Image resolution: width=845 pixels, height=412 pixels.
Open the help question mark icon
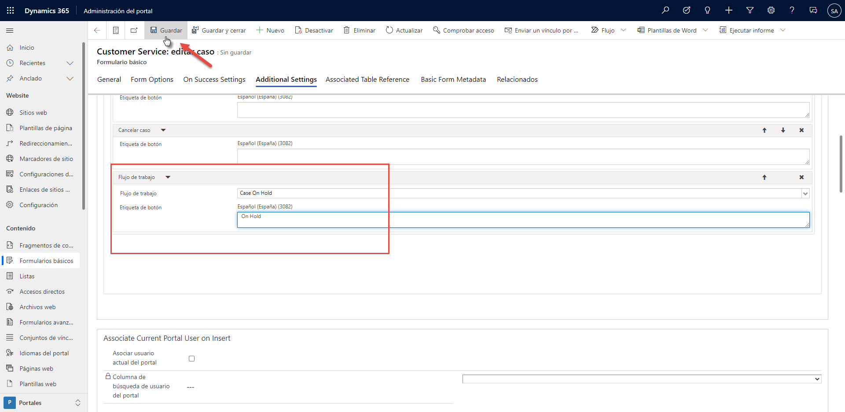pyautogui.click(x=792, y=10)
